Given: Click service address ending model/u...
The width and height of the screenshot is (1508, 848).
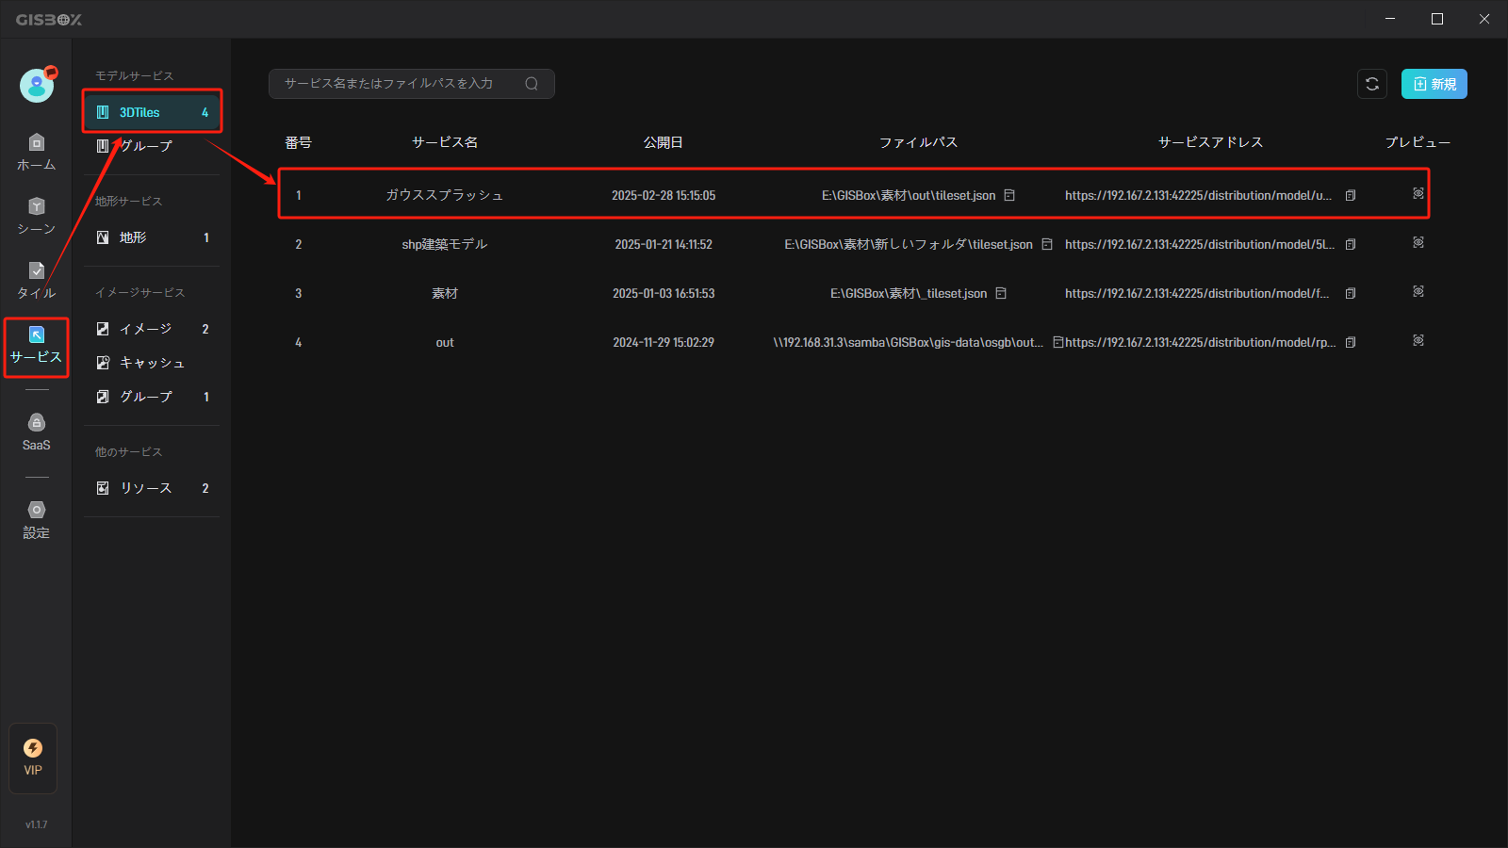Looking at the screenshot, I should coord(1199,195).
